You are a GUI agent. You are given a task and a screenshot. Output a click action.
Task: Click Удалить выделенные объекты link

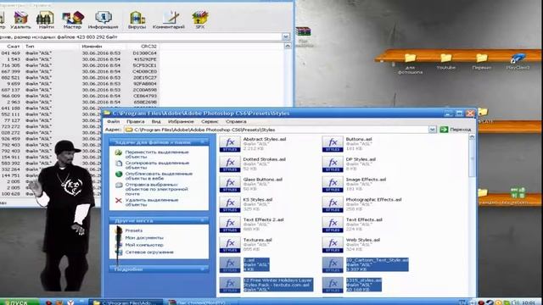click(x=152, y=202)
